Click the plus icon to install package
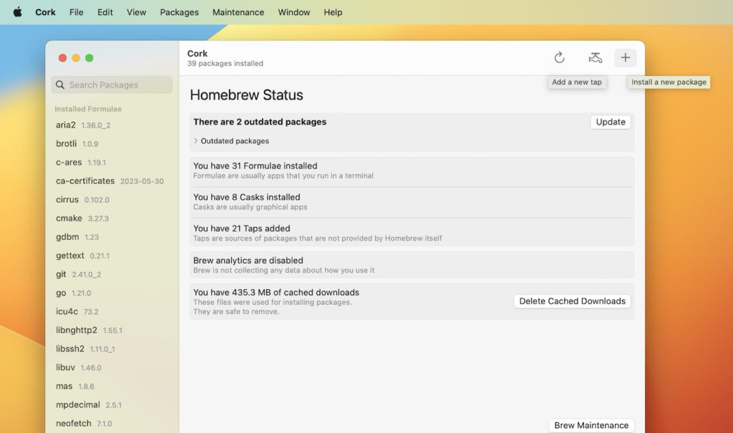This screenshot has width=733, height=433. point(625,58)
